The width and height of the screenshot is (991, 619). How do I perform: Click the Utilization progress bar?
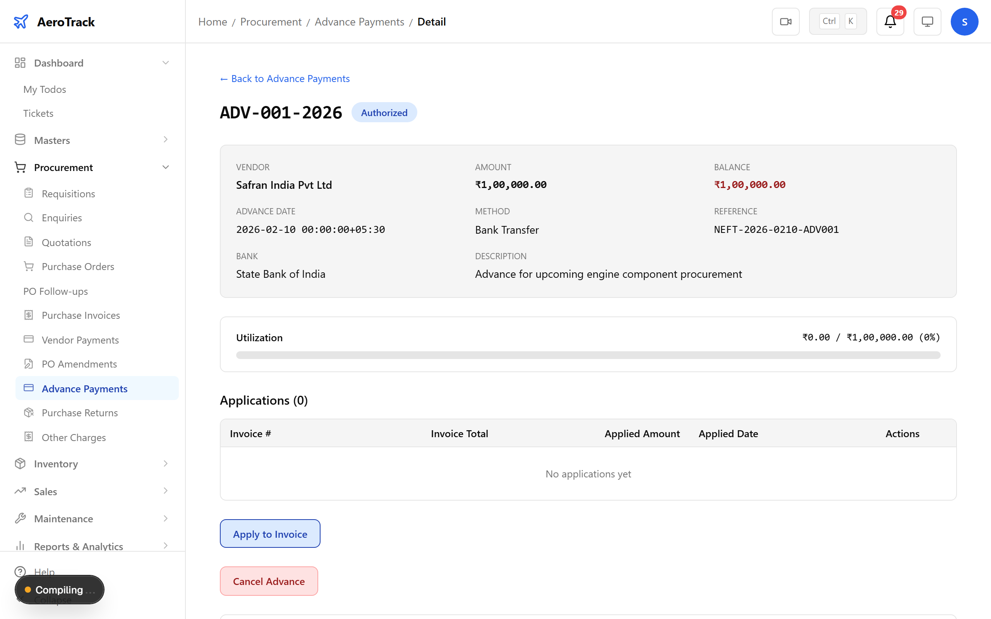(x=588, y=355)
